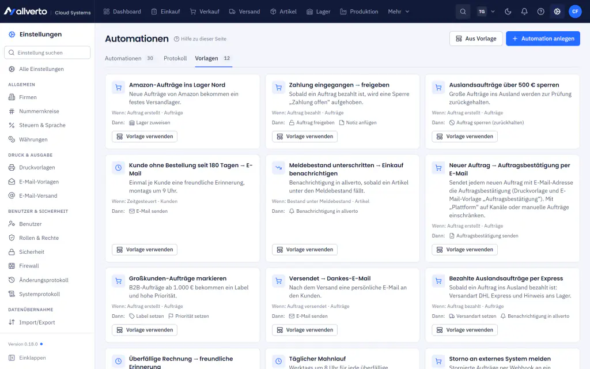This screenshot has height=369, width=590.
Task: Open the Verkauf menu item
Action: tap(205, 12)
